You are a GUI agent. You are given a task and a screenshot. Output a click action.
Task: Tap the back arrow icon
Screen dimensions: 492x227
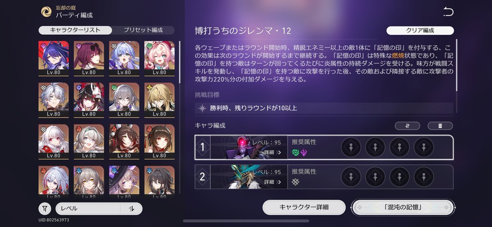click(x=448, y=12)
